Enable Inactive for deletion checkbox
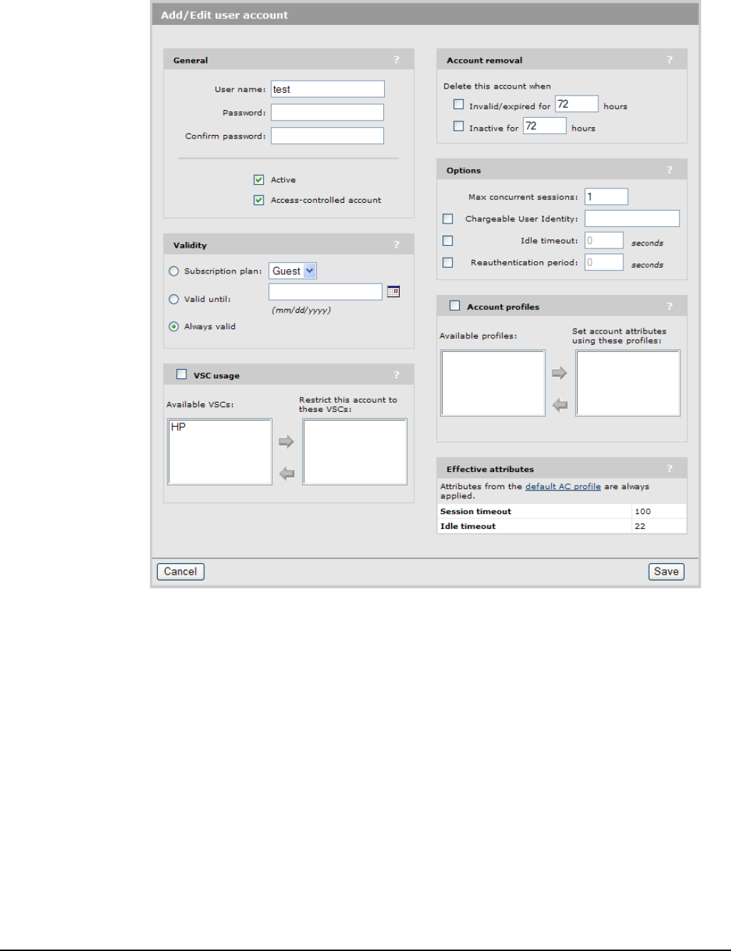Screen dimensions: 731x951 click(458, 126)
